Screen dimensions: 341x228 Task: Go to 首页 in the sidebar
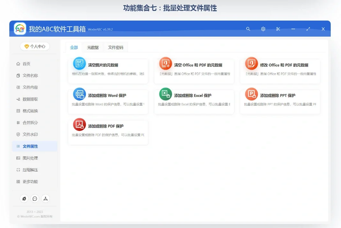point(25,64)
